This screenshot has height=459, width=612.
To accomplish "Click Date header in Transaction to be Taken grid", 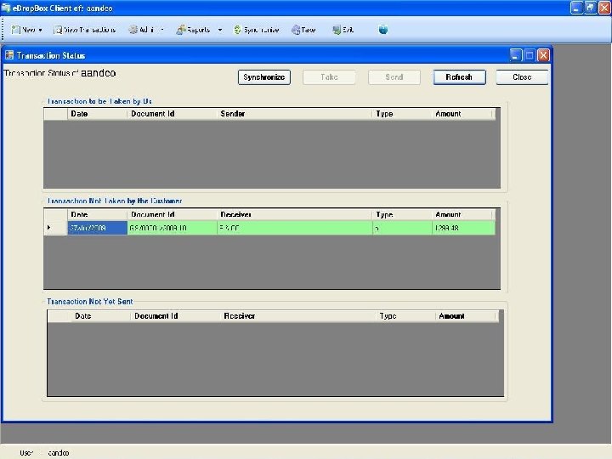I will 97,114.
